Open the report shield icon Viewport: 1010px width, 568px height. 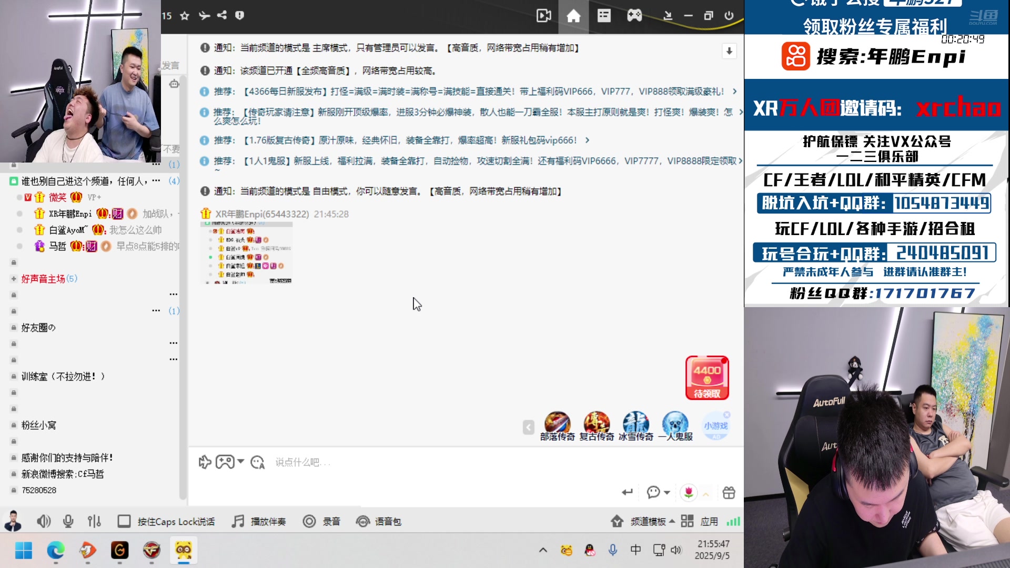coord(239,15)
